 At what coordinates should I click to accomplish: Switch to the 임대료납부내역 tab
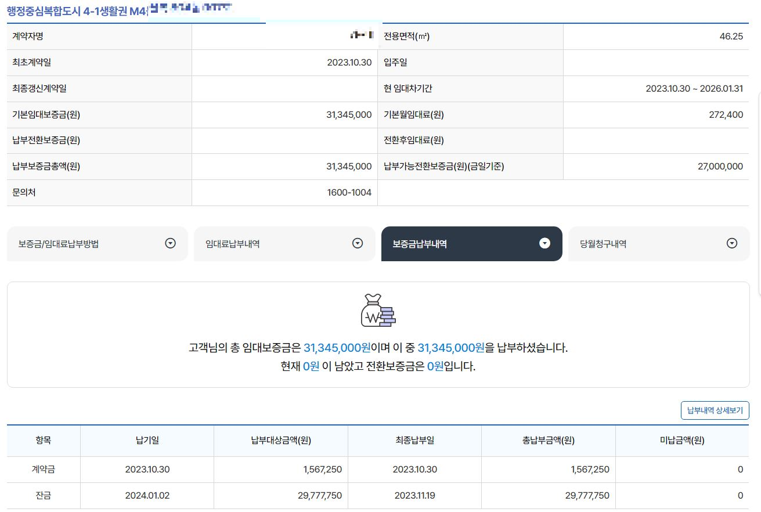point(284,244)
